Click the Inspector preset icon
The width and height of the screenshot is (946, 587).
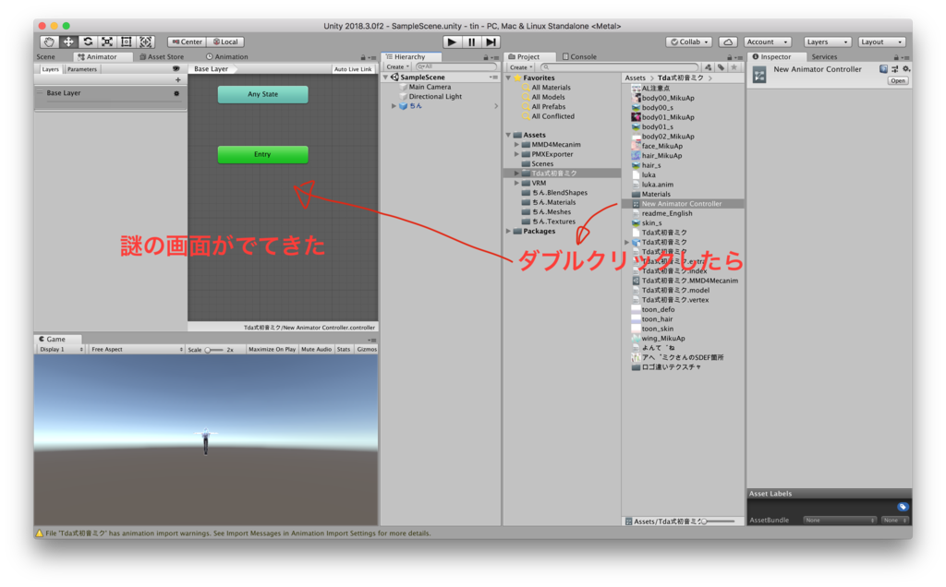(x=894, y=69)
